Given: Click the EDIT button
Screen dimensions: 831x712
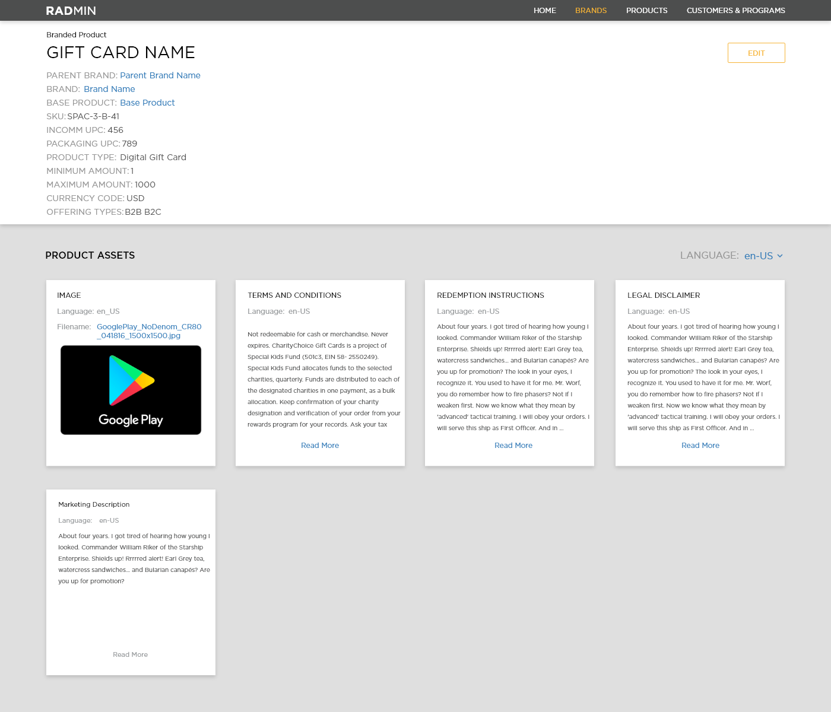Looking at the screenshot, I should (x=756, y=53).
